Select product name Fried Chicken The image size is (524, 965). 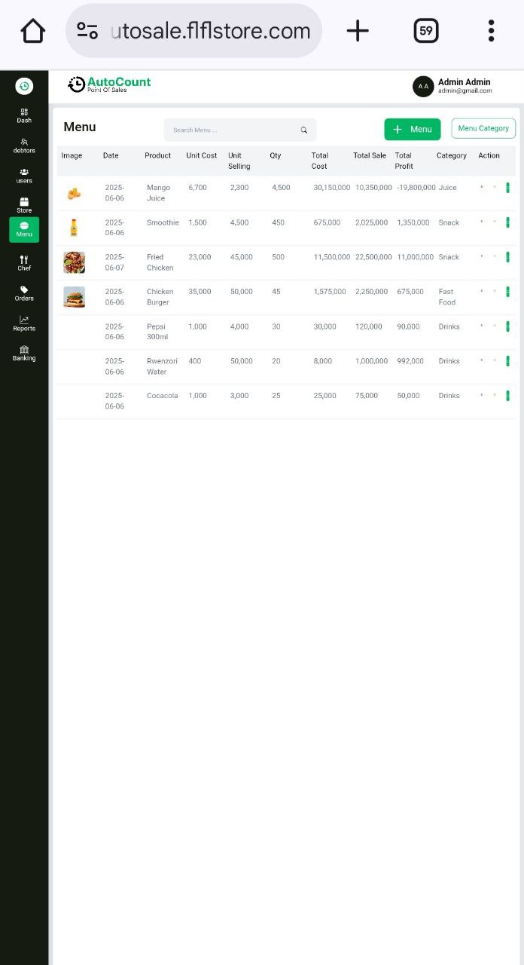[160, 262]
